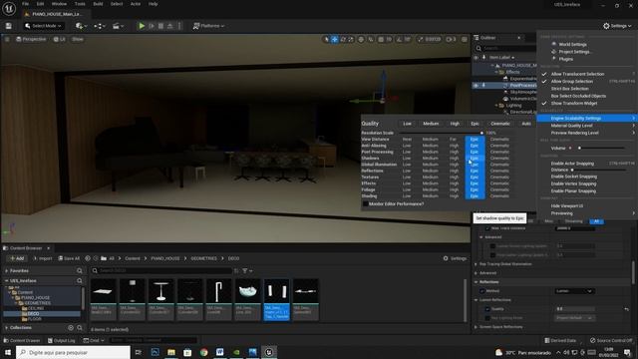Toggle PostProcess actor visibility eye icon
Image resolution: width=638 pixels, height=359 pixels.
pyautogui.click(x=476, y=86)
